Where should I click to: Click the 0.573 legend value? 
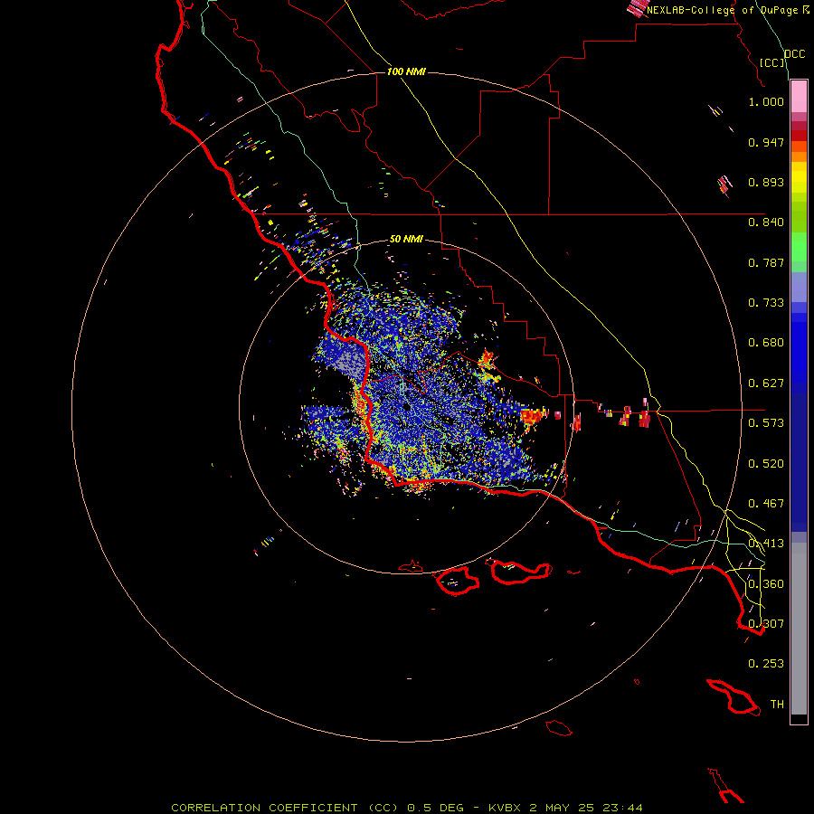[x=766, y=423]
